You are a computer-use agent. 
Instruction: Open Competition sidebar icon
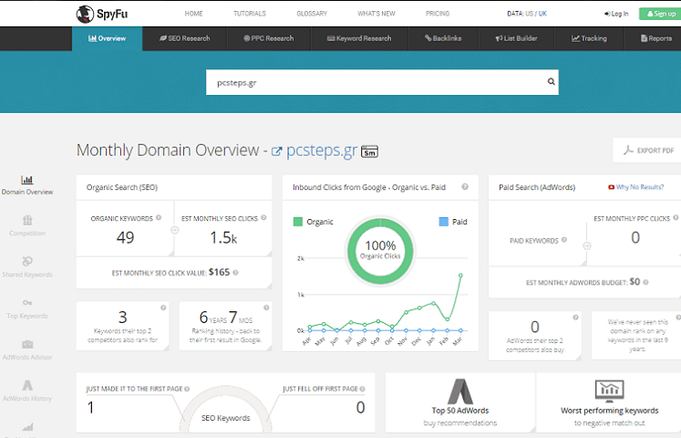point(27,220)
